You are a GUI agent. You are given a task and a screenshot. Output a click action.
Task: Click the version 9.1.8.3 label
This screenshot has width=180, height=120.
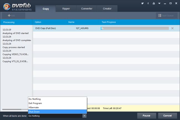[22, 10]
